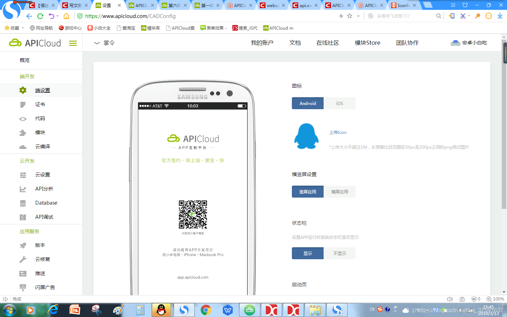Screen dimensions: 507x317
Task: Switch to the 写文章 browser tab
Action: pos(75,5)
